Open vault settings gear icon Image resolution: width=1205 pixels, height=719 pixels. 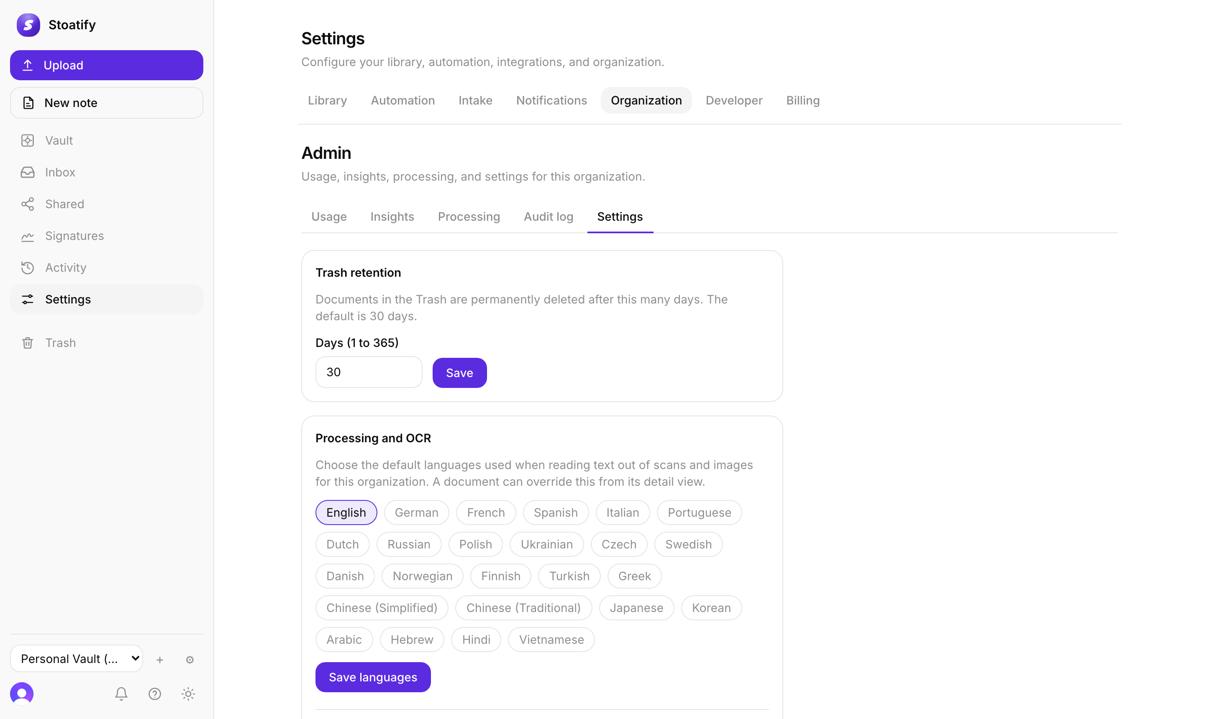pos(190,659)
